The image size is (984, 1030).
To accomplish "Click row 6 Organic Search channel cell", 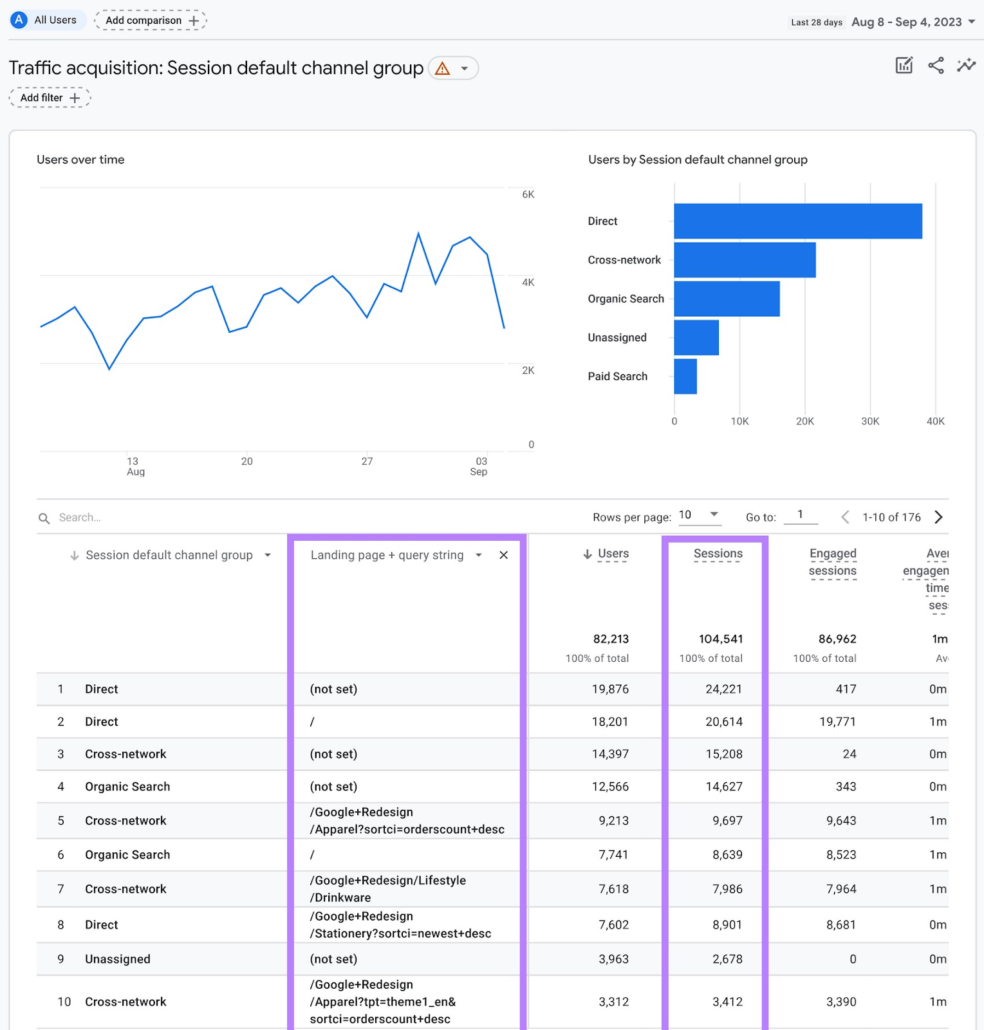I will coord(127,855).
